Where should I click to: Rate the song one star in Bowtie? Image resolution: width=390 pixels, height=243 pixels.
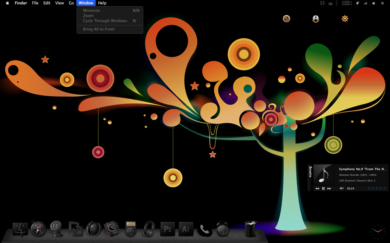[369, 188]
